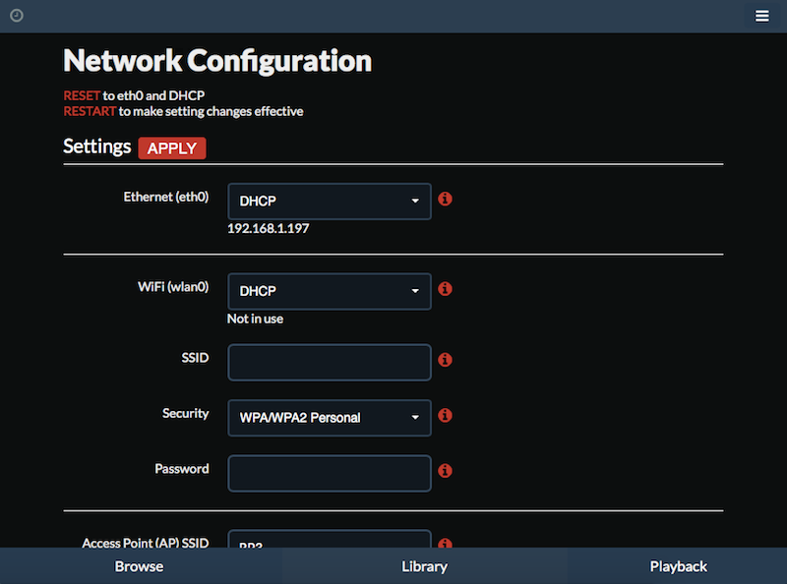This screenshot has height=584, width=787.
Task: Open the WiFi (wlan0) DHCP dropdown
Action: click(330, 291)
